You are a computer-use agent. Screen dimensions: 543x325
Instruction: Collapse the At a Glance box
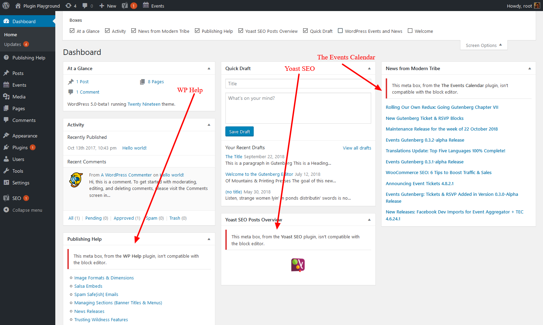[x=209, y=68]
